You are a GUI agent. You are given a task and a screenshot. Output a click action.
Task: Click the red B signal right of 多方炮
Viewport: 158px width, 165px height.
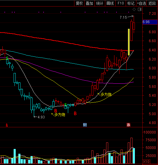(x=75, y=113)
